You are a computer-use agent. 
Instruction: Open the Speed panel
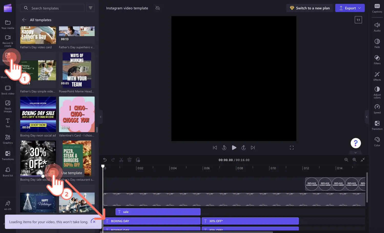(x=377, y=109)
